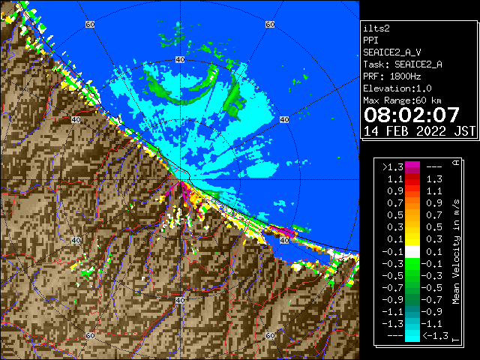Click the 'Mean Velocity in m/s' axis label
480x360 pixels.
(456, 252)
